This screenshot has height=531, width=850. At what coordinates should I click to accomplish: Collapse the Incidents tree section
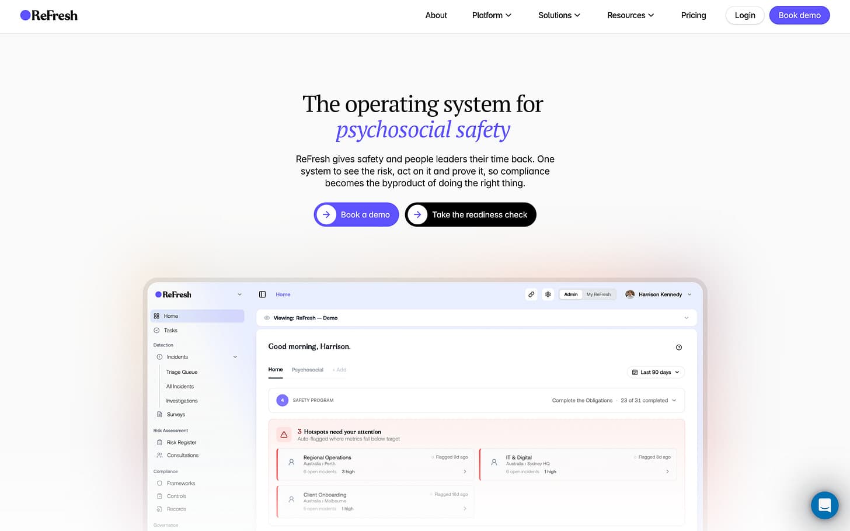235,357
